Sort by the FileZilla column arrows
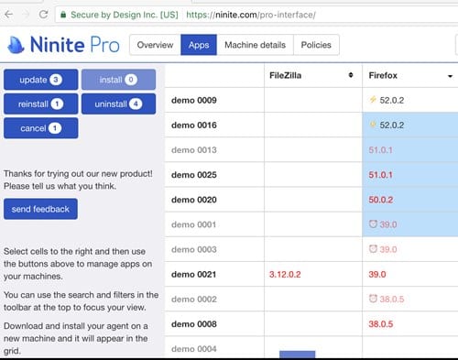This screenshot has width=458, height=360. pos(351,75)
